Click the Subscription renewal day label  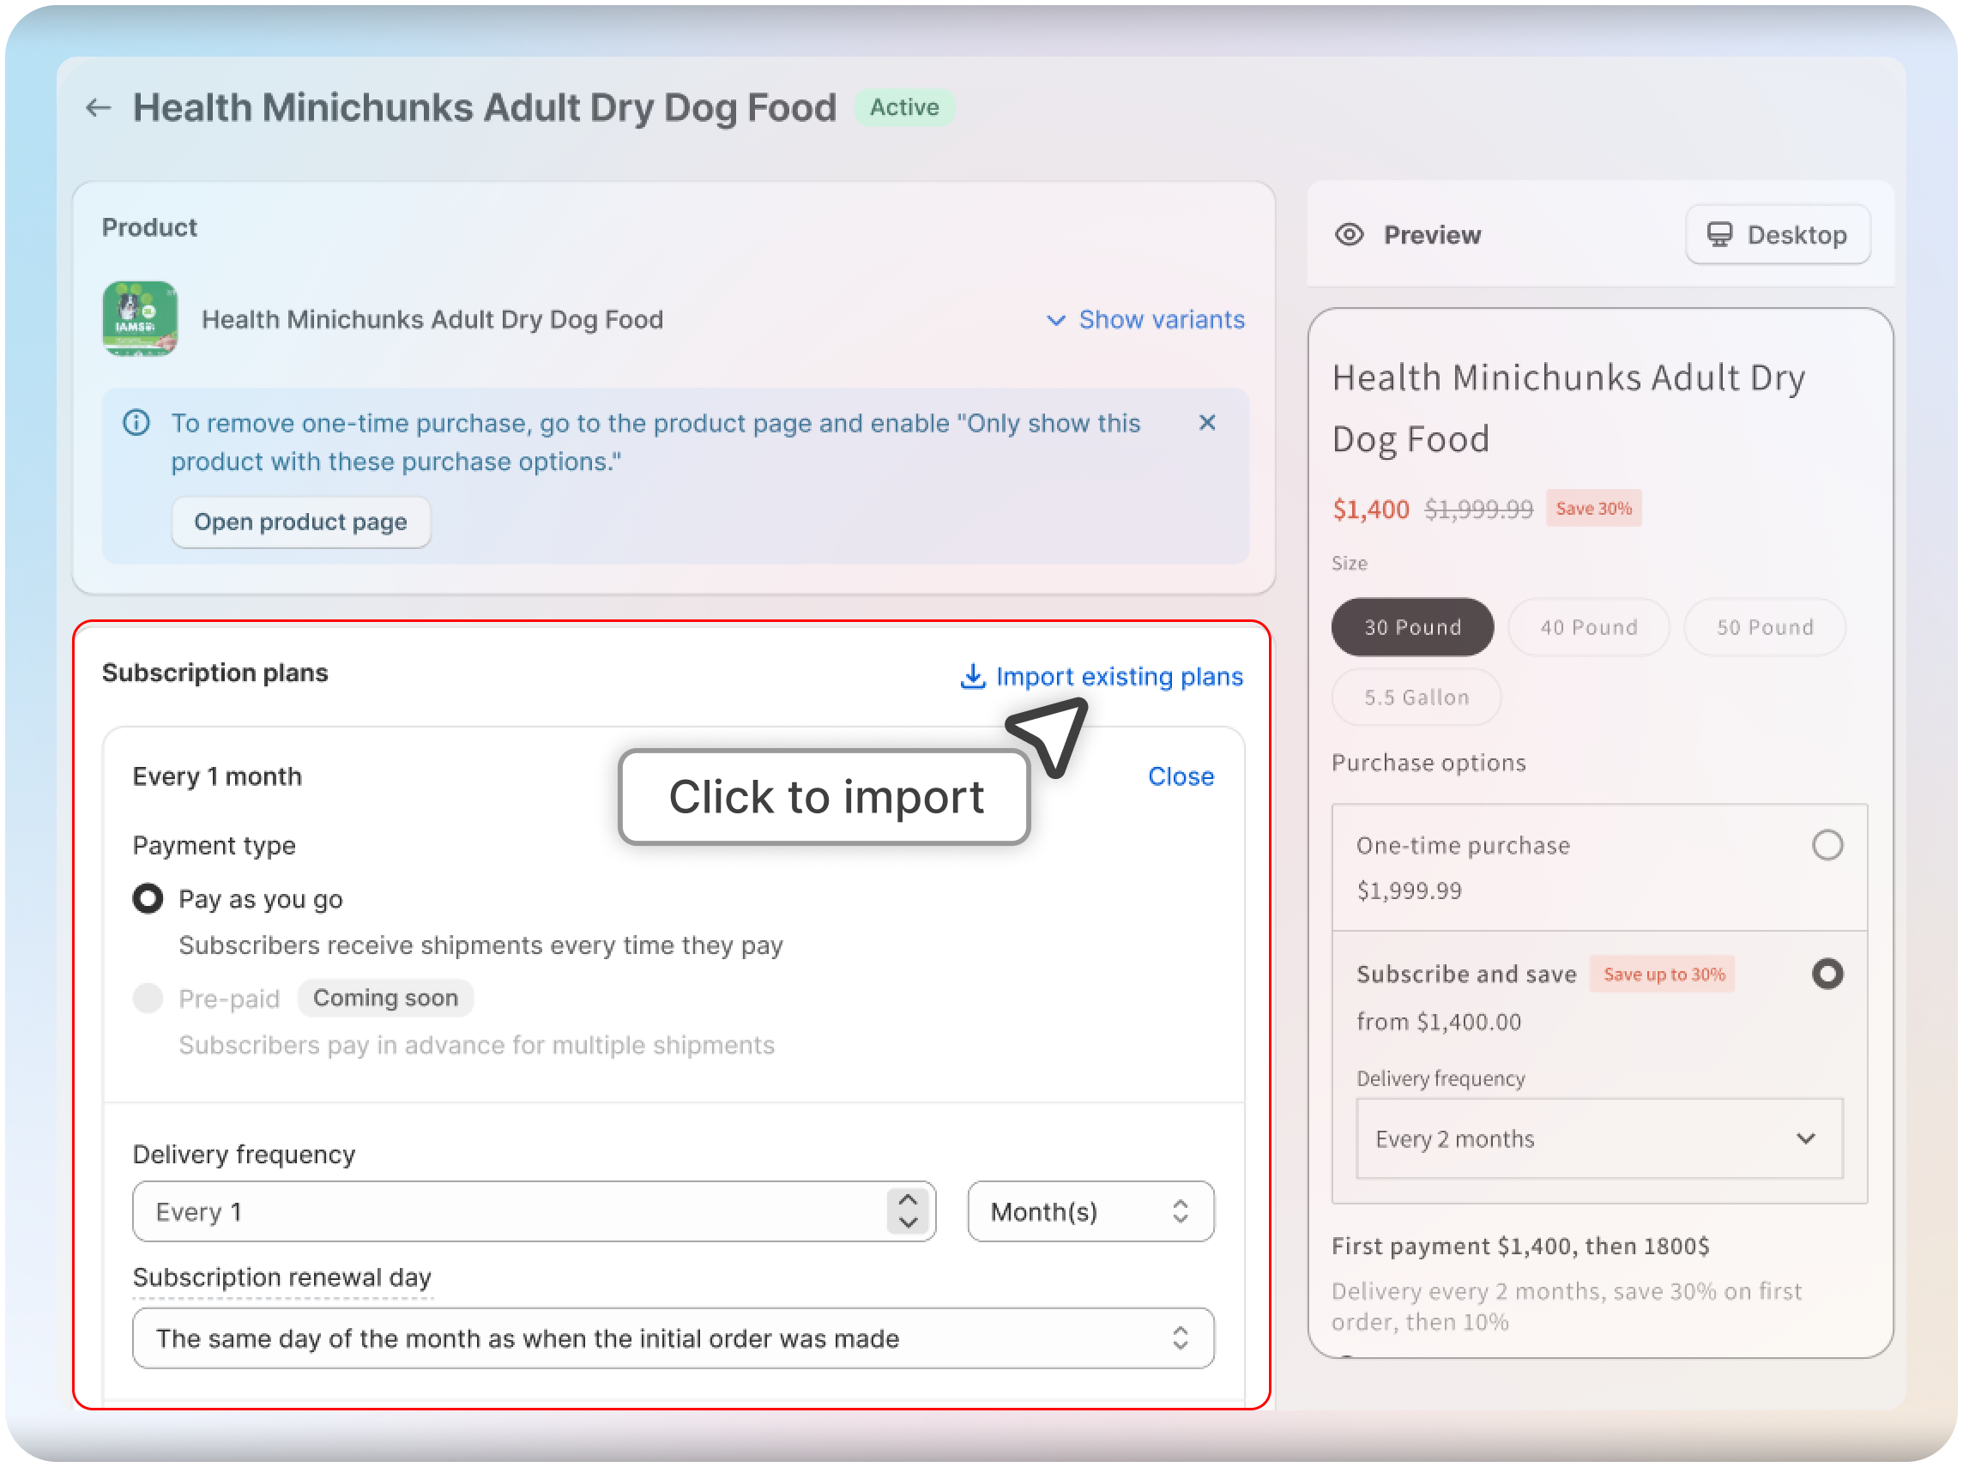click(282, 1277)
